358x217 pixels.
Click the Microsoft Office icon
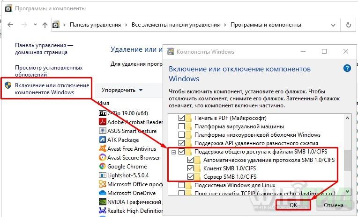[103, 184]
